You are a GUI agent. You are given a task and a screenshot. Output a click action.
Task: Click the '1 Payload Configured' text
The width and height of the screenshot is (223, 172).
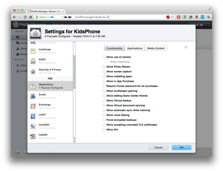[51, 88]
